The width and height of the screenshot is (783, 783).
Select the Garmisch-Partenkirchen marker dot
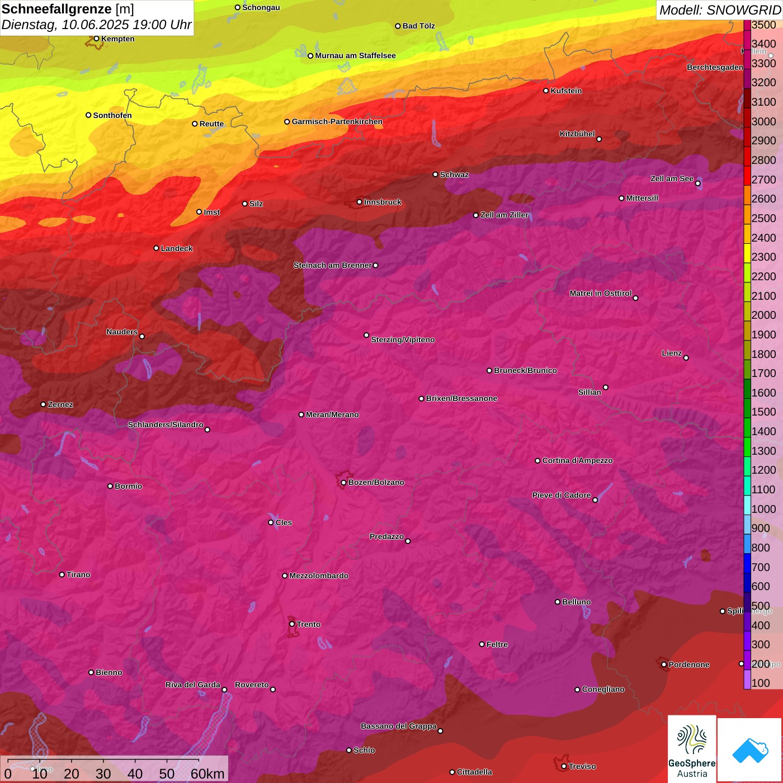[287, 122]
